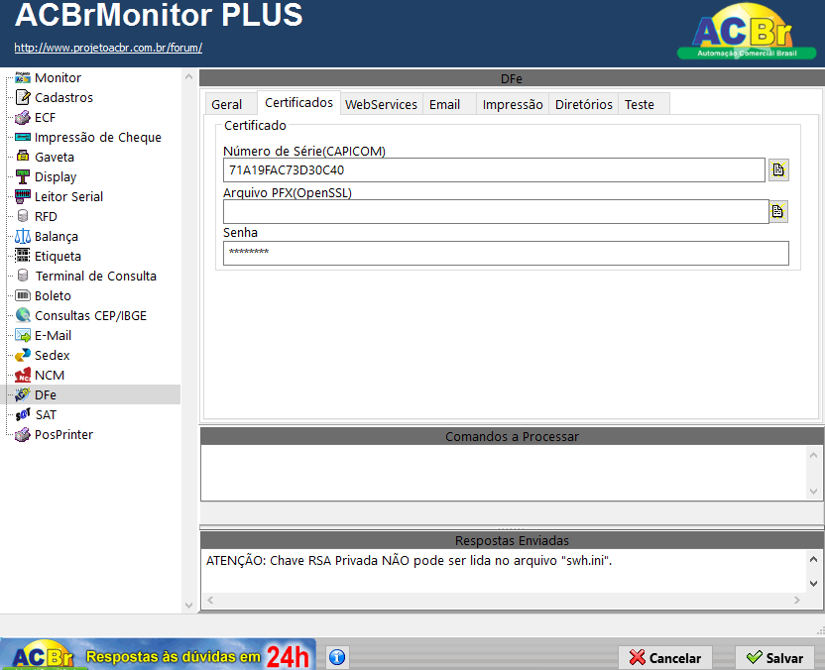This screenshot has height=670, width=825.
Task: Select the Certificados tab
Action: (x=298, y=102)
